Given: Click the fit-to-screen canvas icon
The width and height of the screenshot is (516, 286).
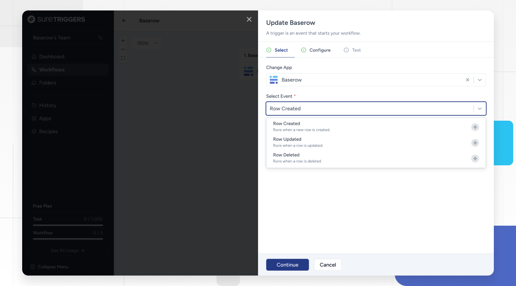Looking at the screenshot, I should (x=123, y=58).
